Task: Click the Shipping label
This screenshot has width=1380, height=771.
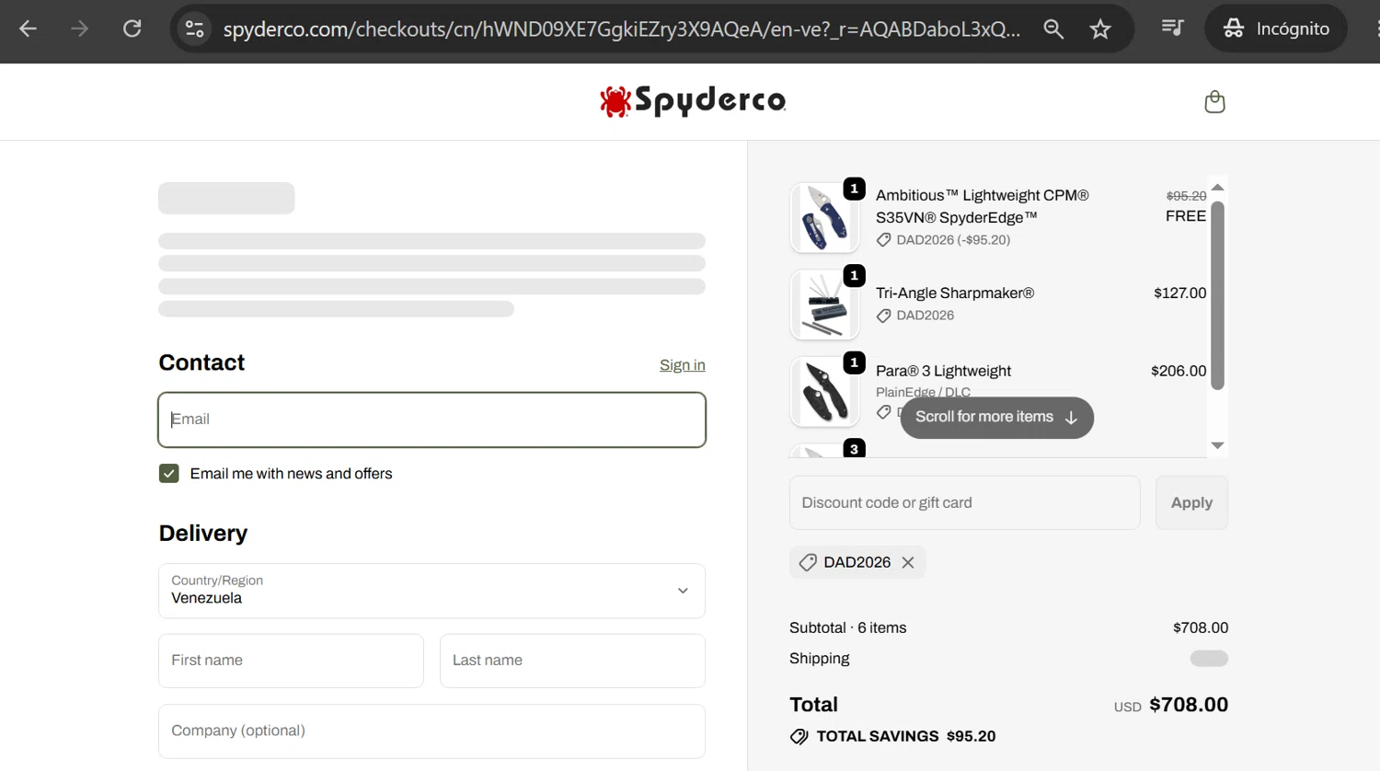Action: 819,659
